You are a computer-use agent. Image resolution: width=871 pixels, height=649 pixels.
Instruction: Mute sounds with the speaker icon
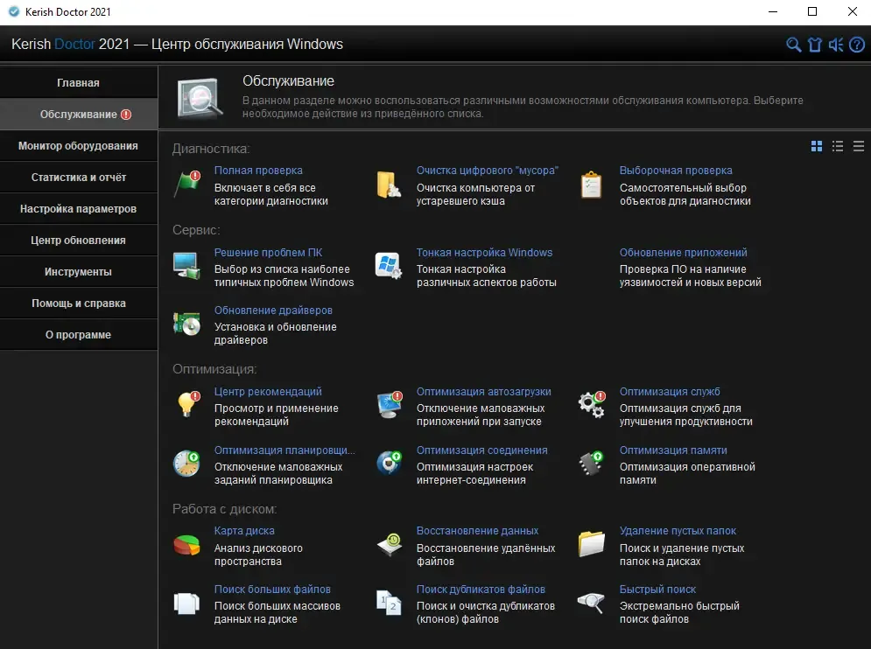[x=835, y=45]
